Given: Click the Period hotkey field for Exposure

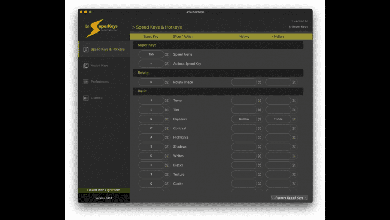Looking at the screenshot, I should (x=278, y=119).
